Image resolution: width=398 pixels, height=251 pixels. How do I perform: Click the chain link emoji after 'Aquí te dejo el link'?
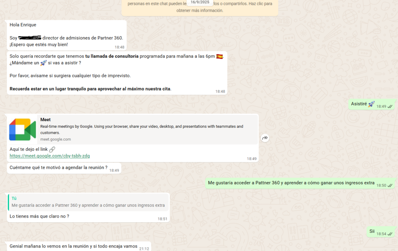(x=52, y=149)
